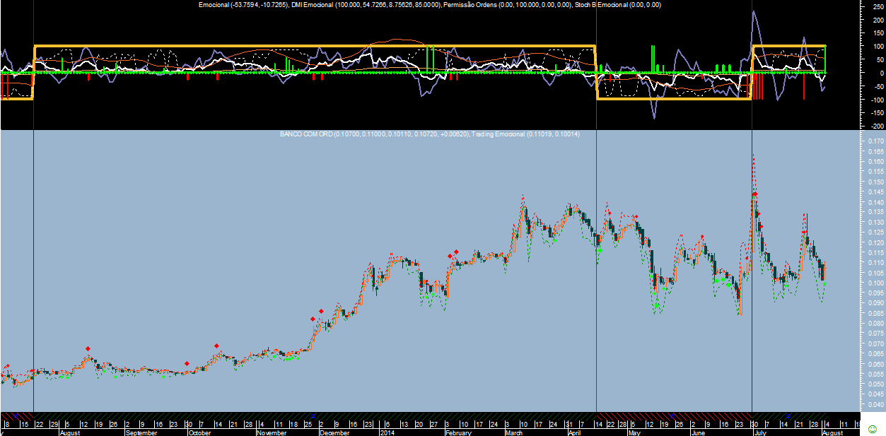The image size is (886, 436).
Task: Click the 2014 year label on date axis
Action: click(x=389, y=432)
